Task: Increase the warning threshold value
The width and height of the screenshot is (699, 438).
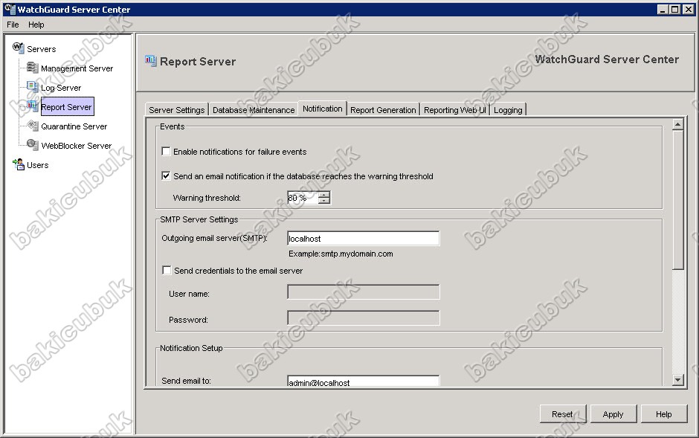Action: click(x=324, y=194)
